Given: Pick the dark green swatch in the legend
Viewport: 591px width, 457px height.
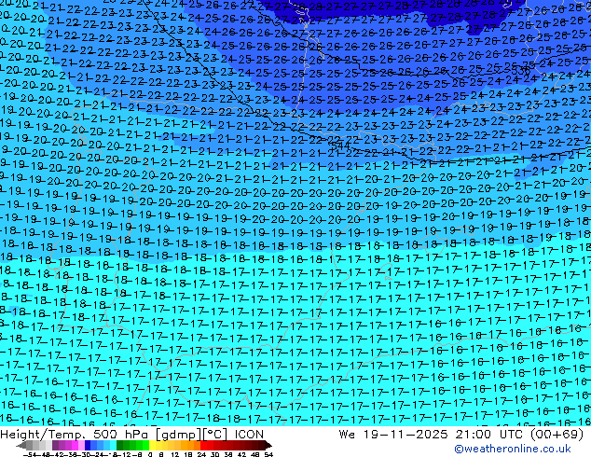Looking at the screenshot, I should tap(120, 445).
